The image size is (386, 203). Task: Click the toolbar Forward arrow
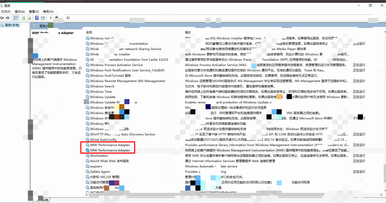click(x=8, y=18)
